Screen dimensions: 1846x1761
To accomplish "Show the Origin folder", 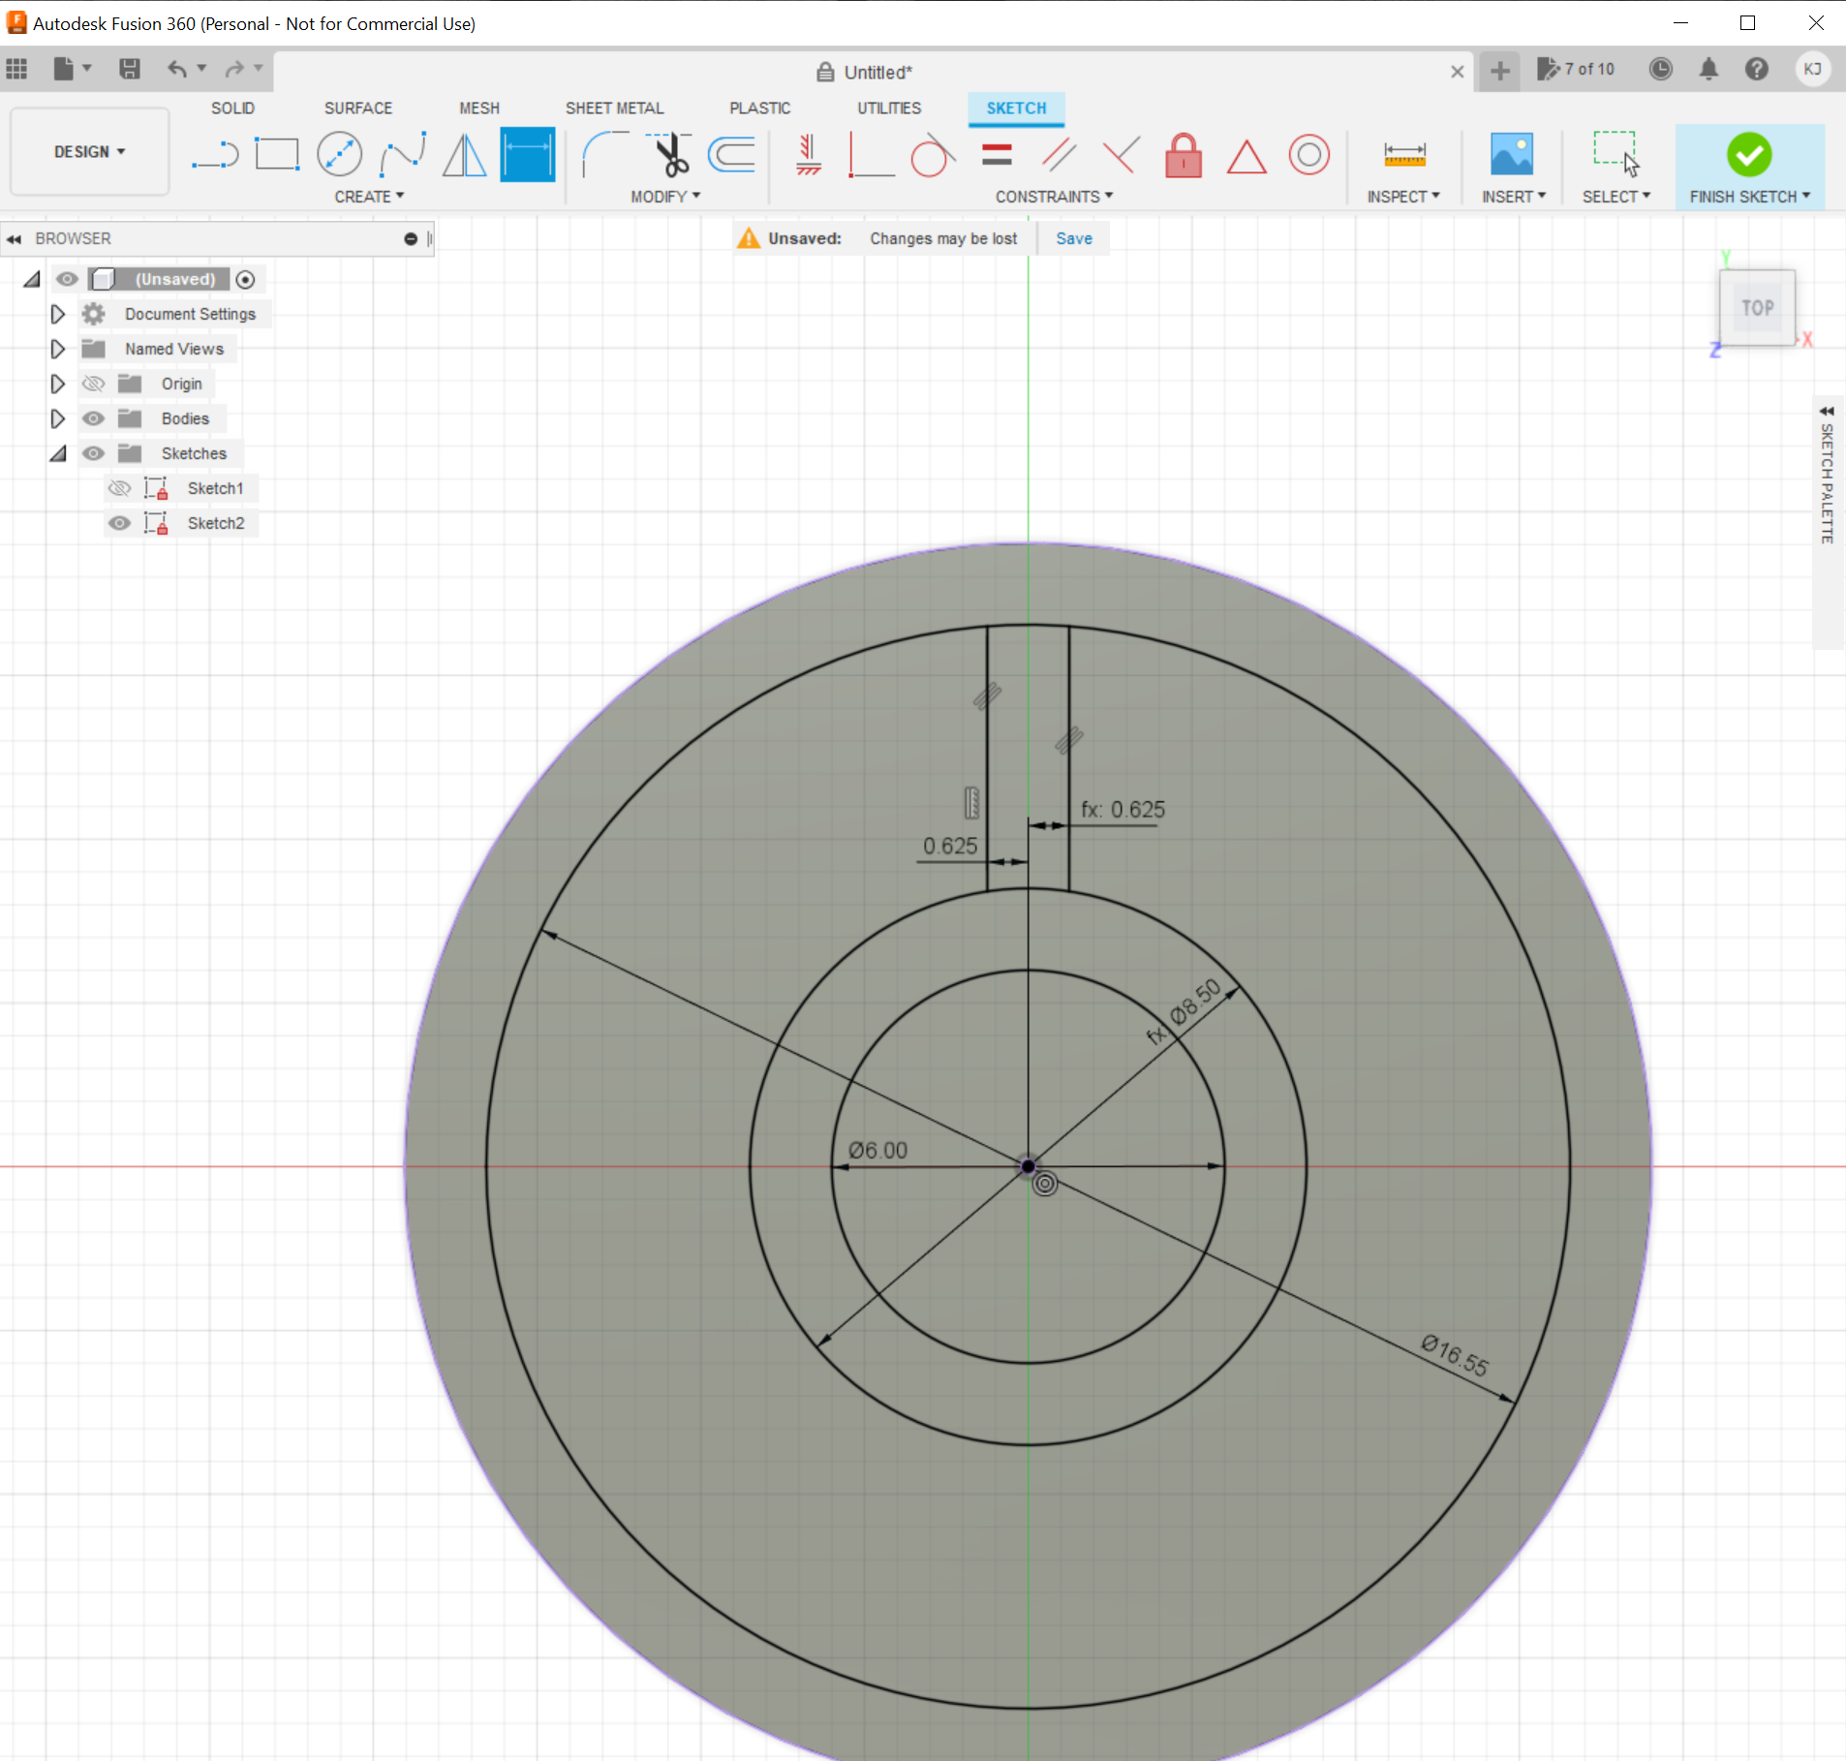I will click(93, 383).
